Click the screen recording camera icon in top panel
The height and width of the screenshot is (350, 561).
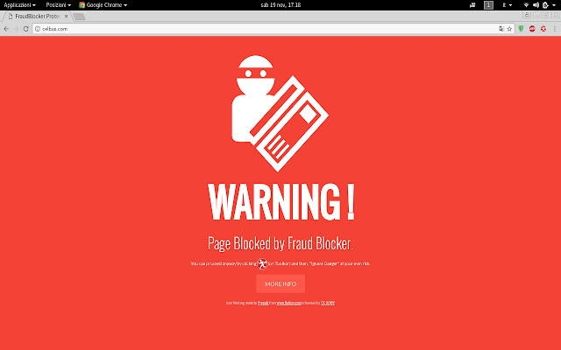coord(472,5)
